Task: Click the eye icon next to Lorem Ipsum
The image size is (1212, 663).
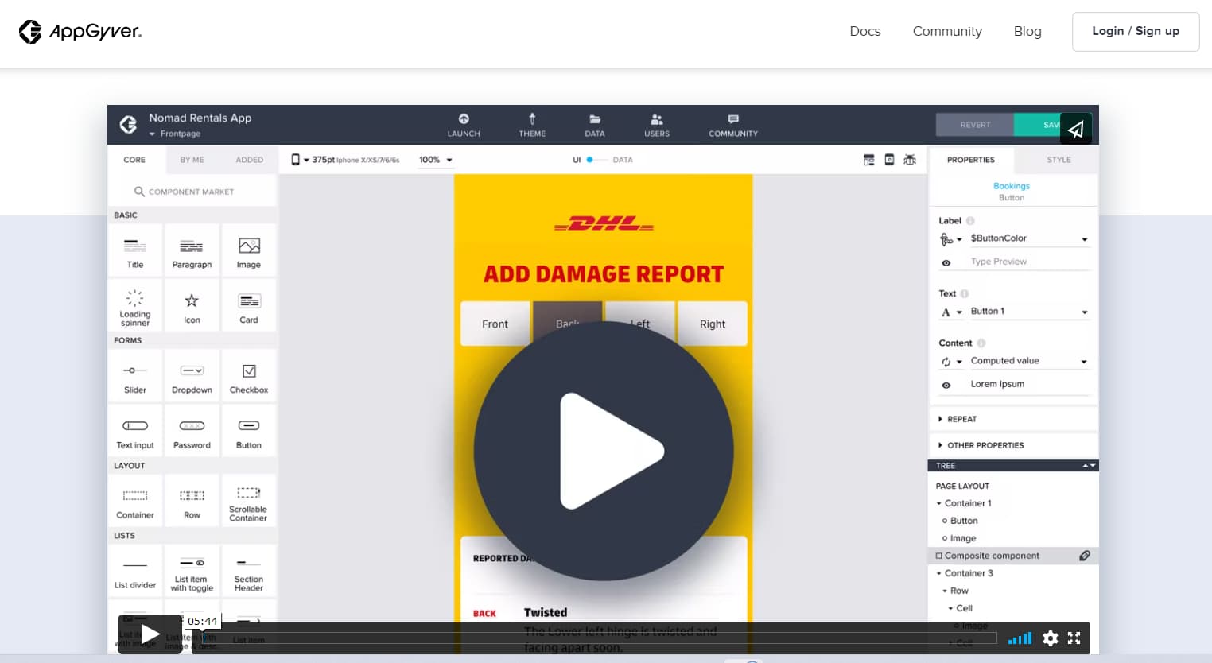Action: (x=947, y=384)
